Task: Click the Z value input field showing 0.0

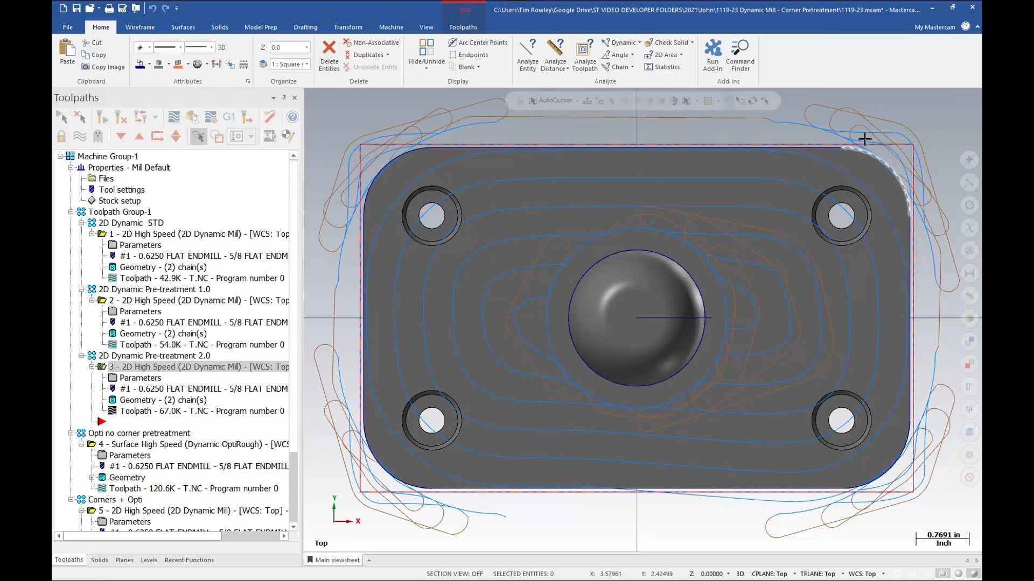Action: coord(286,47)
